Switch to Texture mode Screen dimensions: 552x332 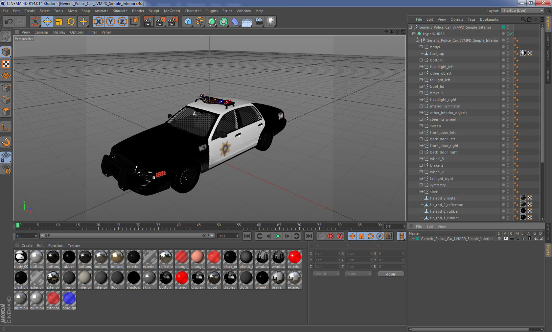(x=6, y=64)
